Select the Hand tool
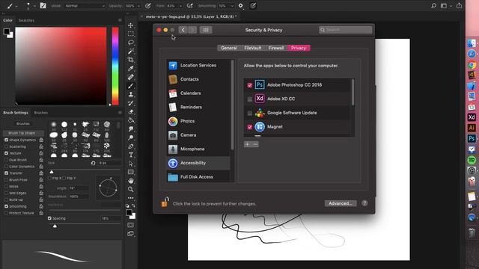479x269 pixels. [131, 181]
